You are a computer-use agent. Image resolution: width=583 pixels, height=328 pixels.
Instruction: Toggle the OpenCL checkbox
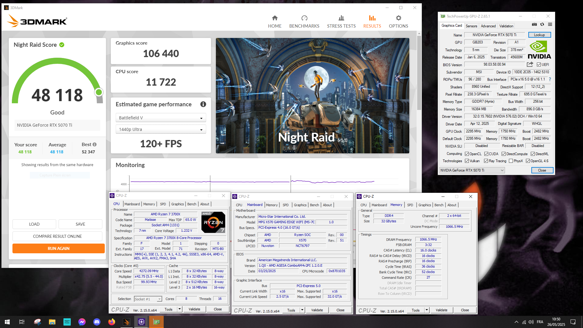click(467, 154)
